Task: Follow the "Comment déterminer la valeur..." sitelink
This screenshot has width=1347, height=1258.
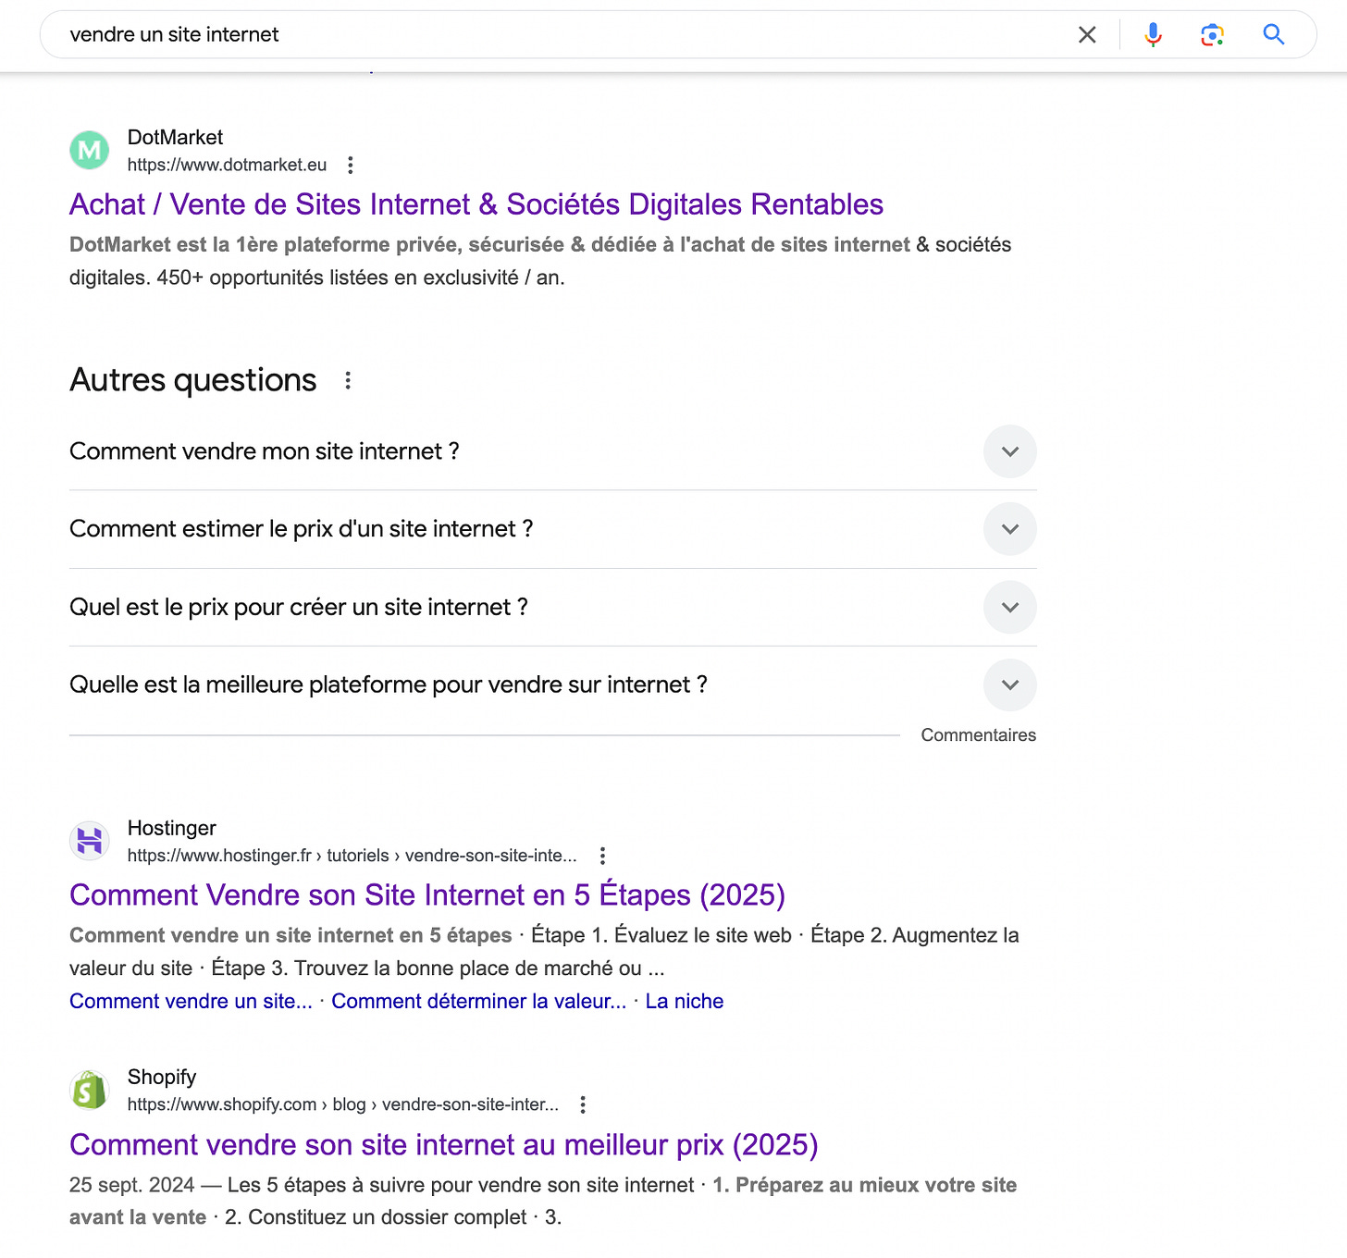Action: coord(479,1002)
